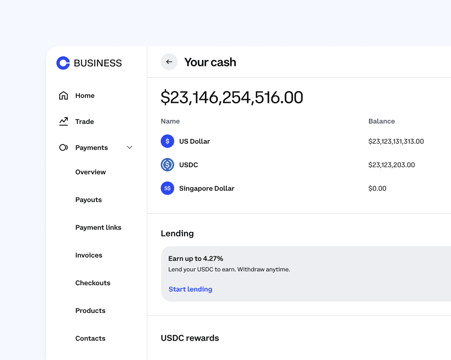
Task: Click the total $23,146,254,516.00 amount
Action: click(232, 97)
